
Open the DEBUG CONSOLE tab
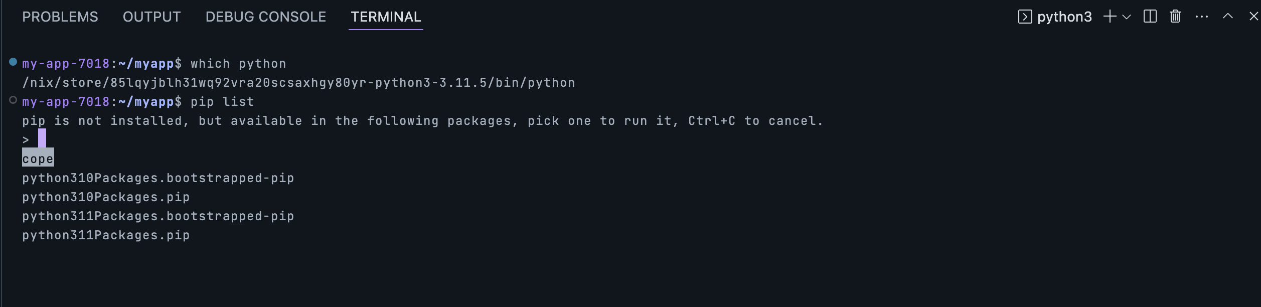pos(266,17)
